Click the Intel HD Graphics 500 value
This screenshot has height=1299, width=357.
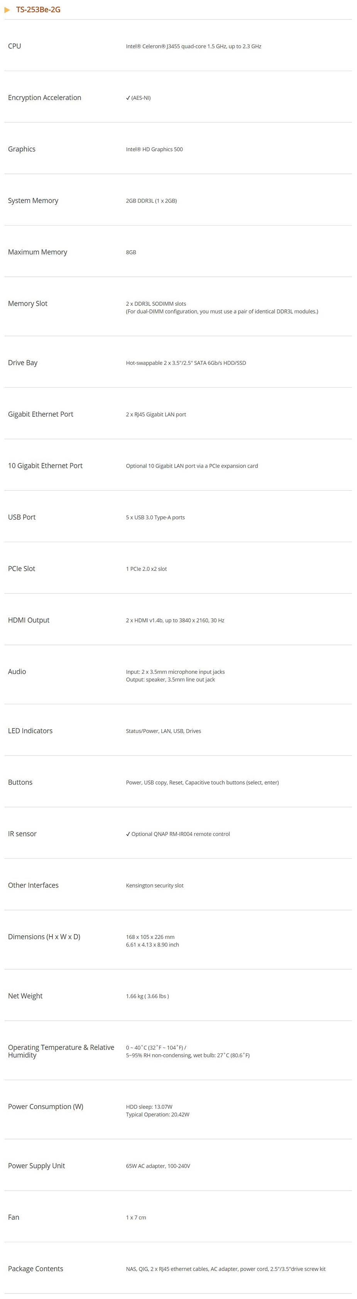[x=154, y=149]
